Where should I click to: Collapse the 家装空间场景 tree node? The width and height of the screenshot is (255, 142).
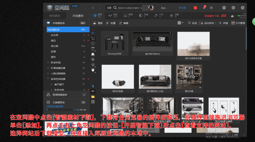[x=48, y=79]
